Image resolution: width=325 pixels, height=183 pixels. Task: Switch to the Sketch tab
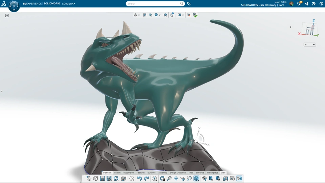117,173
